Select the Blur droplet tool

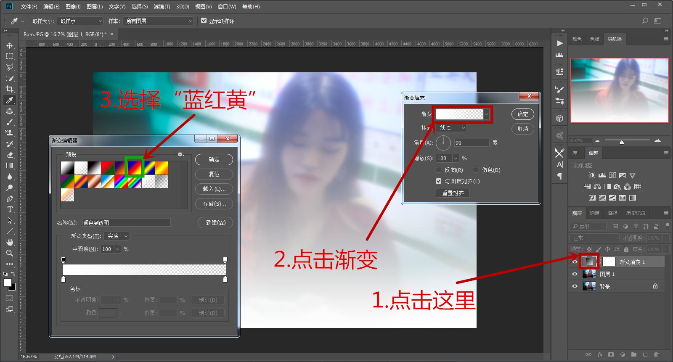[x=9, y=177]
